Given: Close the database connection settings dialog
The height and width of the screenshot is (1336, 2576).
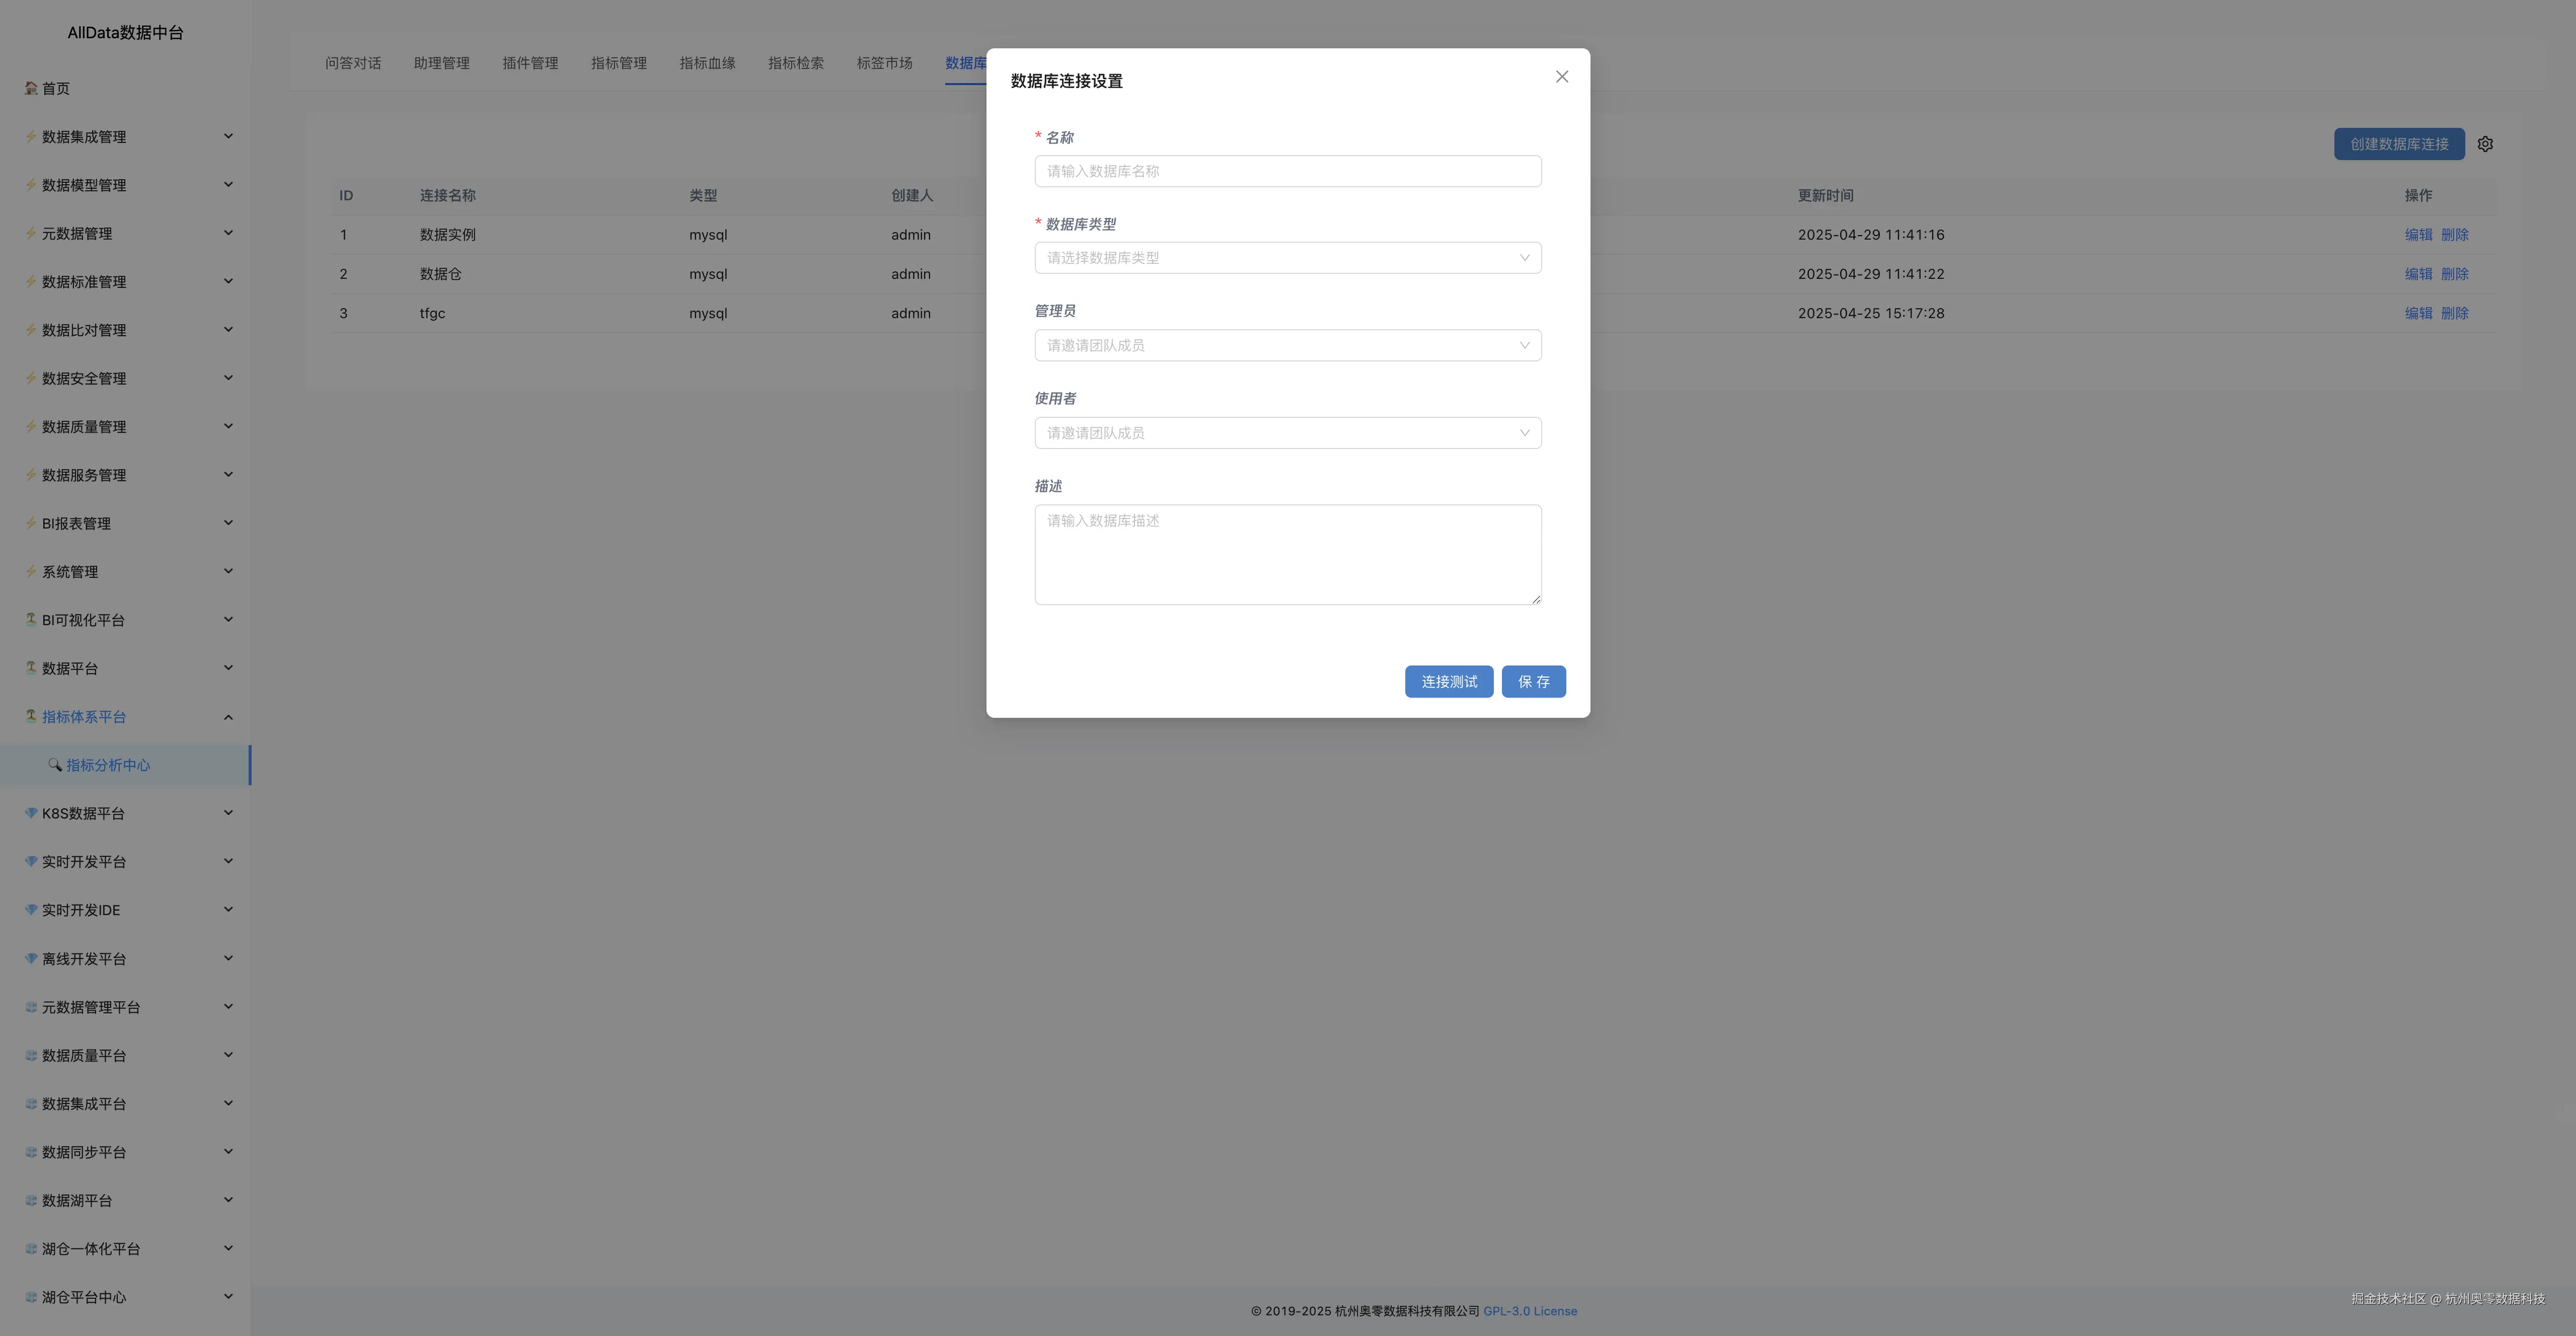Looking at the screenshot, I should pos(1561,77).
